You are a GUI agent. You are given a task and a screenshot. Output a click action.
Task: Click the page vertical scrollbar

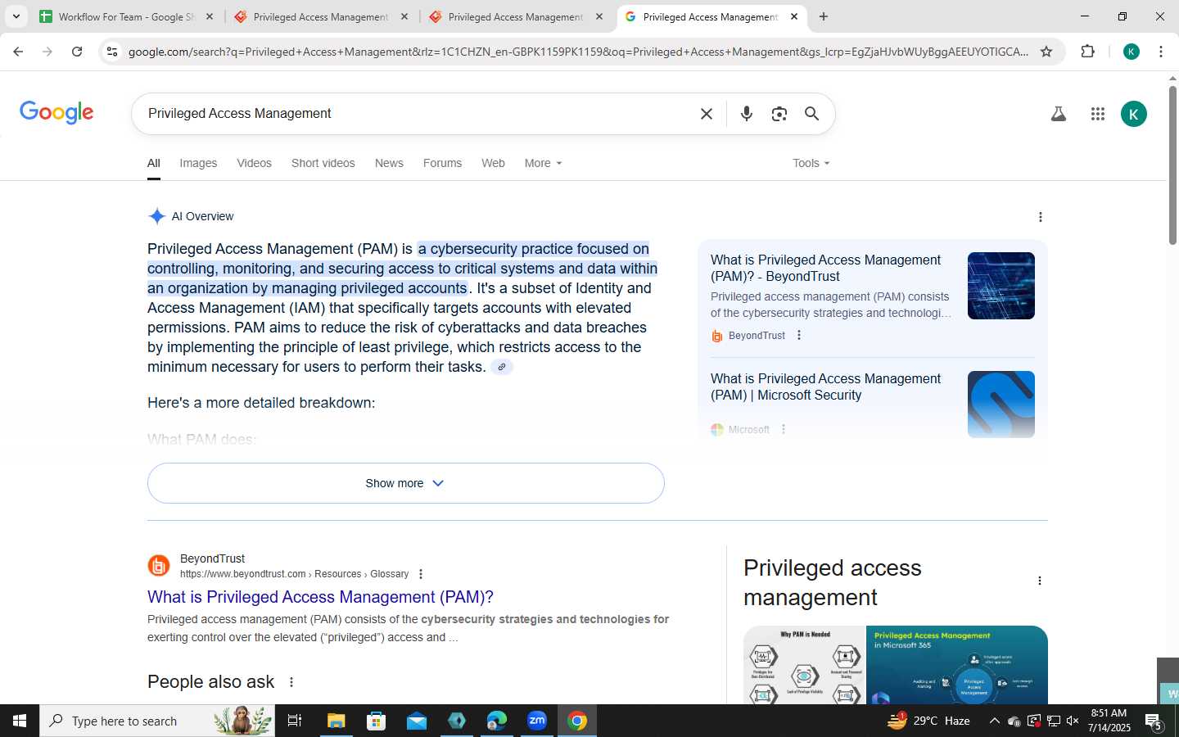(1172, 164)
